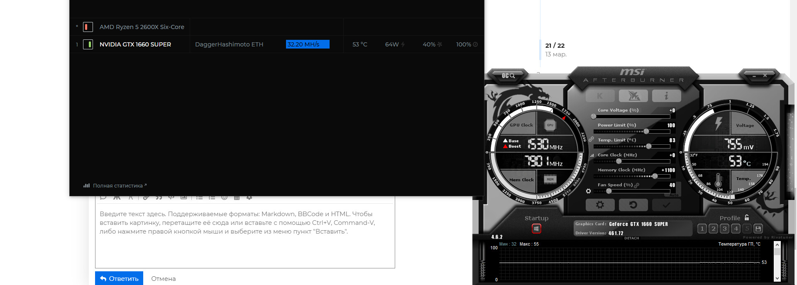
Task: Click the 53 °C GPU temperature in miner
Action: tap(360, 44)
